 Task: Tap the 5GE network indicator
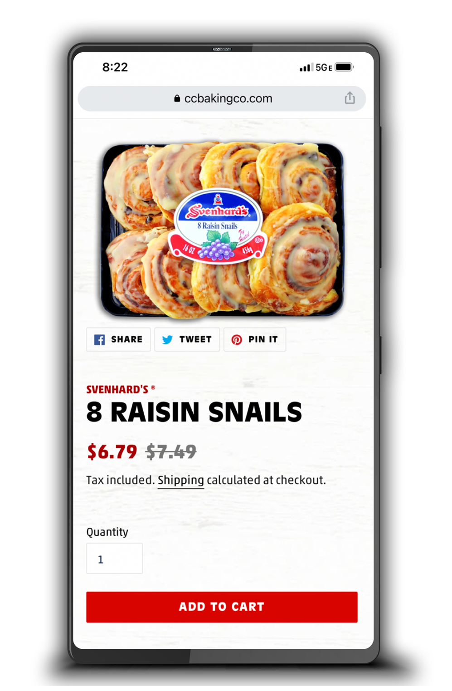[x=324, y=68]
